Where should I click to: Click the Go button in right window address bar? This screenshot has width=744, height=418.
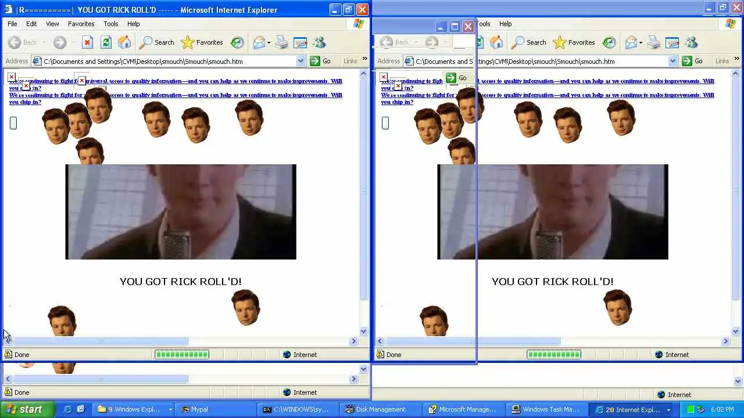pos(693,61)
